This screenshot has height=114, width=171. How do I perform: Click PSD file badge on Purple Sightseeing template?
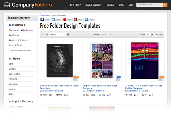pos(119,77)
